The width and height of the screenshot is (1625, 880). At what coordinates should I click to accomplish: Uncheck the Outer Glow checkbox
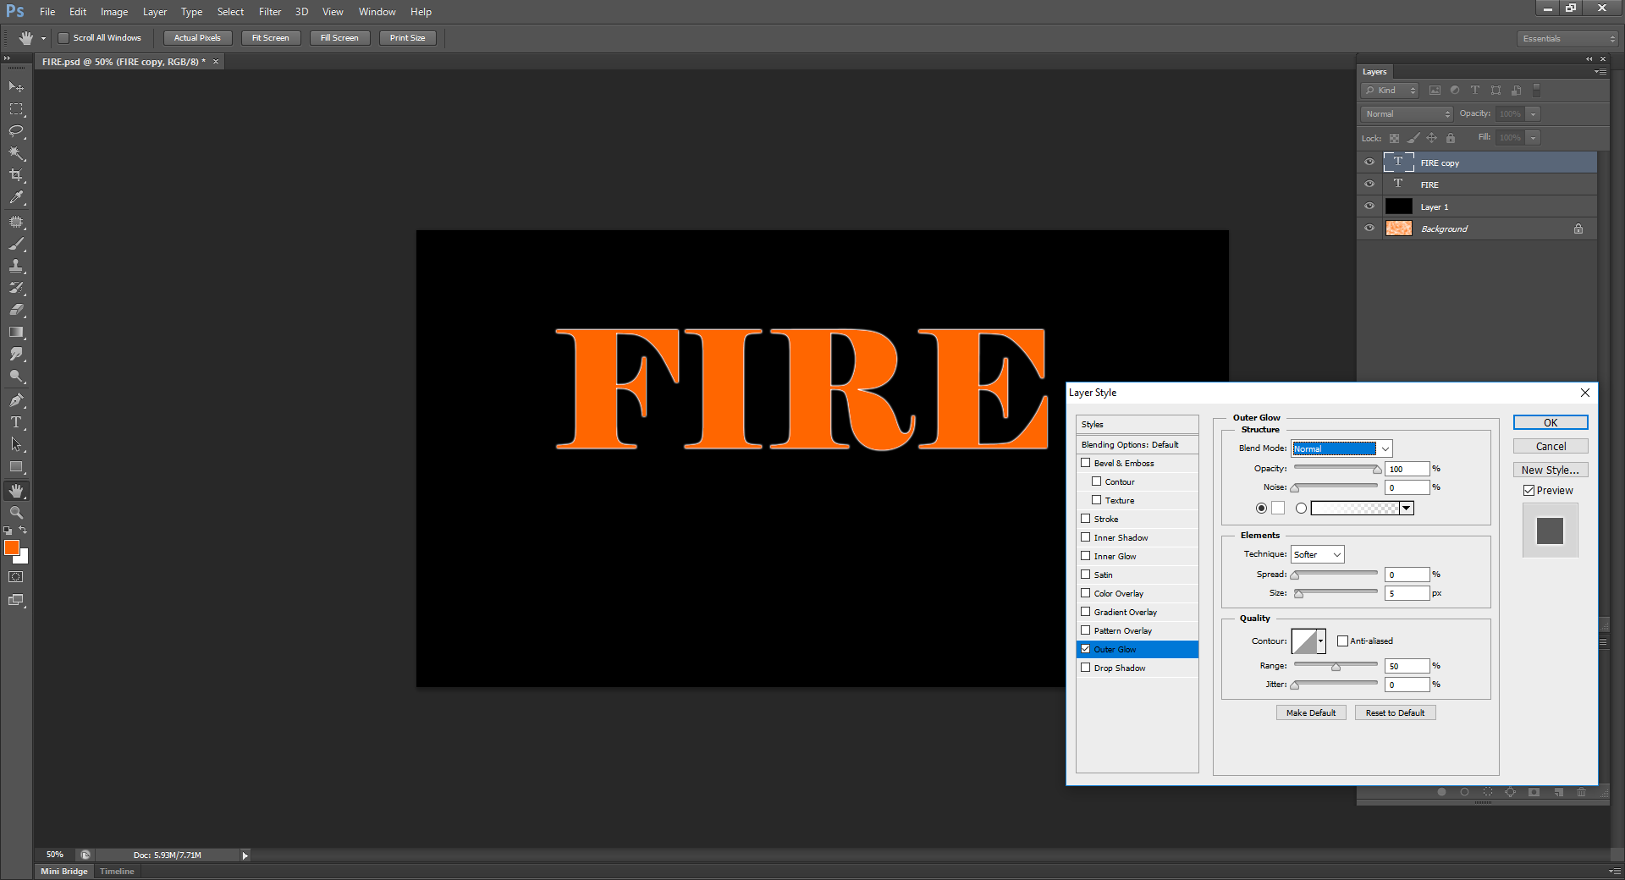point(1086,649)
